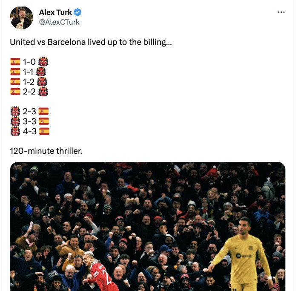
Task: Click the Spain flag after 4-3
Action: click(44, 131)
